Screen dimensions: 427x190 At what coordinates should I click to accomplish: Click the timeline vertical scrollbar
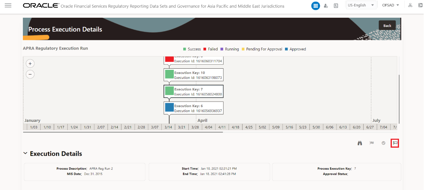coord(399,99)
